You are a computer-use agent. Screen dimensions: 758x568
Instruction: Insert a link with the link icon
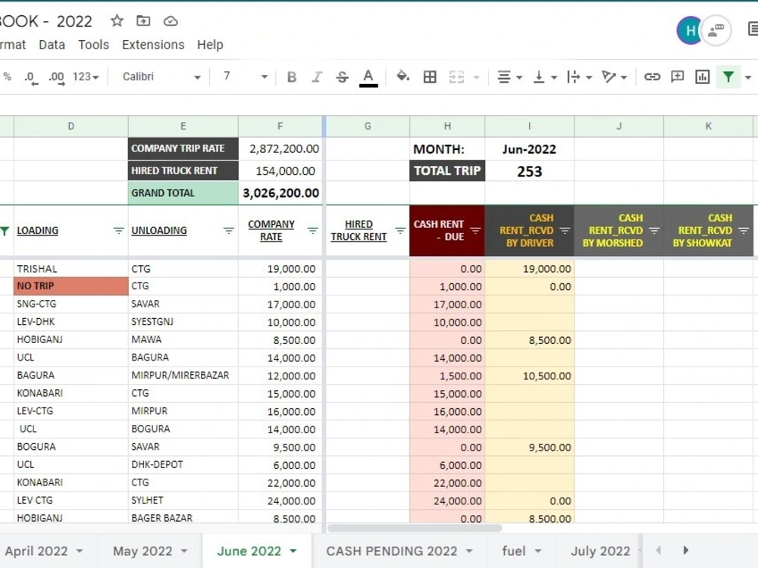coord(652,76)
